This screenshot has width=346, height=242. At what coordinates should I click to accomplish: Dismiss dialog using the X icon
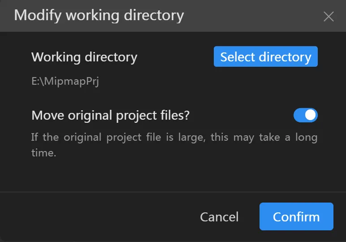(329, 17)
